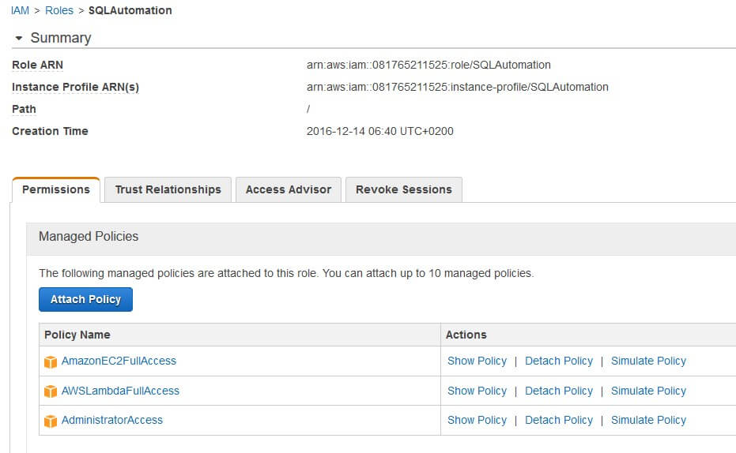This screenshot has height=453, width=736.
Task: Click the Creation Time label
Action: [50, 131]
